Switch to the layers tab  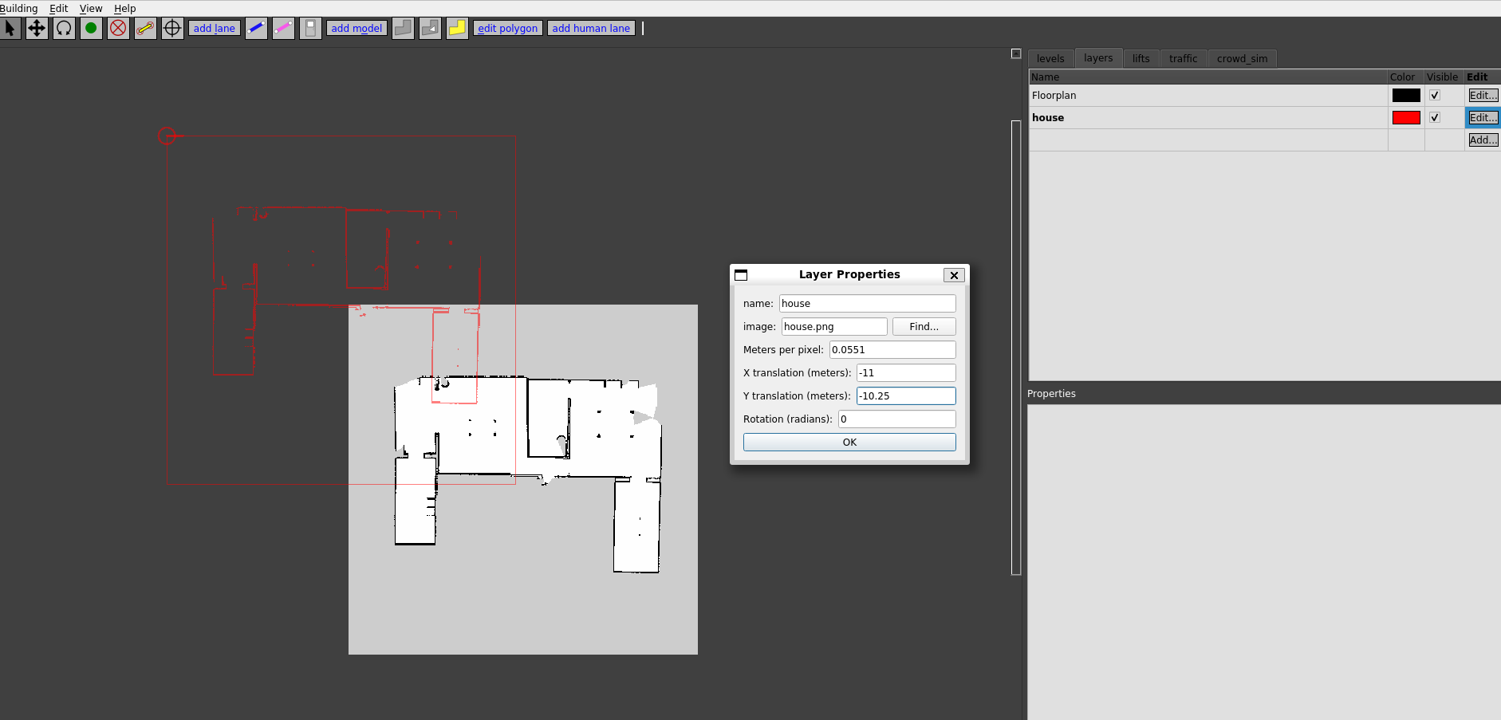click(1098, 57)
